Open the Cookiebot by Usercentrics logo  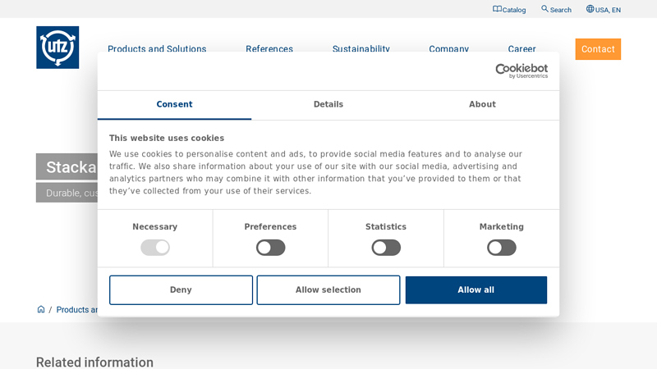pos(521,71)
